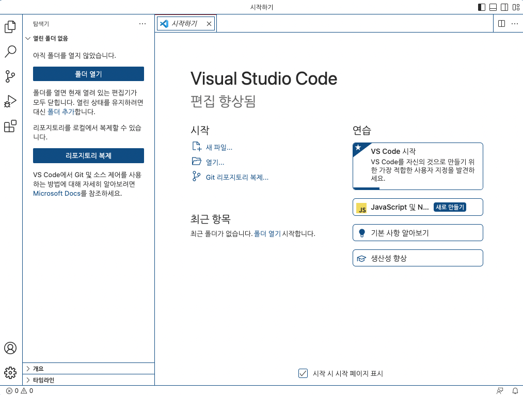Click the open folder icon
The width and height of the screenshot is (523, 395).
197,162
